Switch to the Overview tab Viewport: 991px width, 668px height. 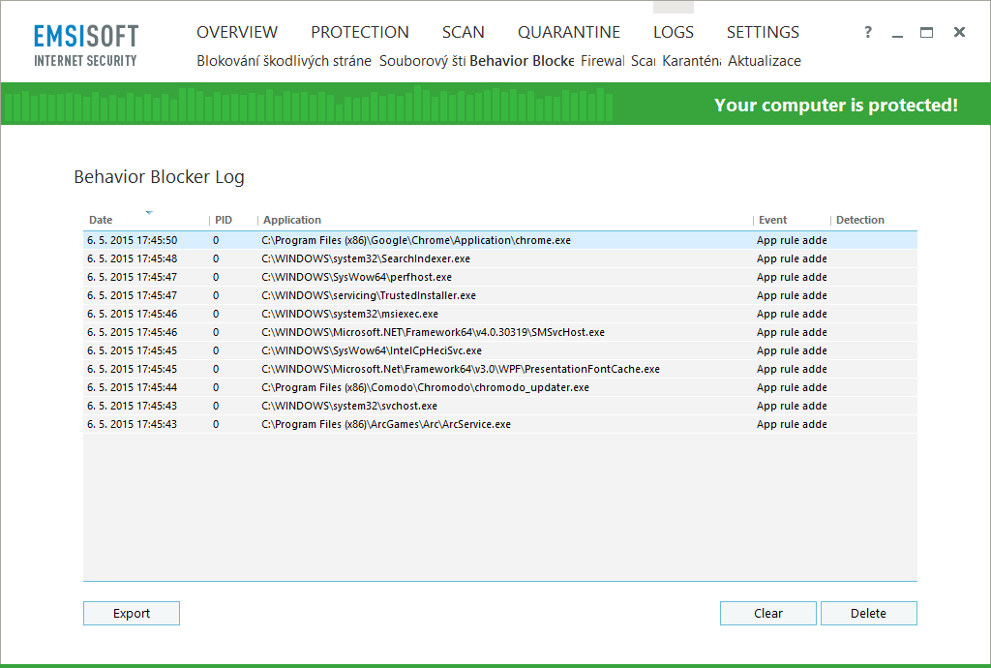(x=237, y=32)
